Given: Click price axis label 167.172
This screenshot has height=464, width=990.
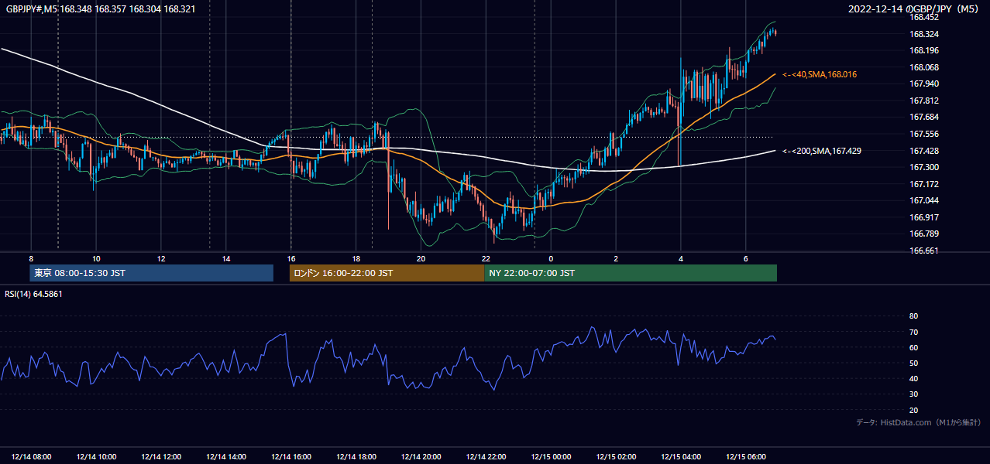Looking at the screenshot, I should (x=923, y=184).
